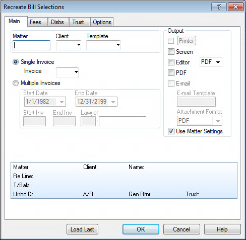Click the question mark help icon in title bar
Viewport: 246px width, 240px height.
coord(219,7)
